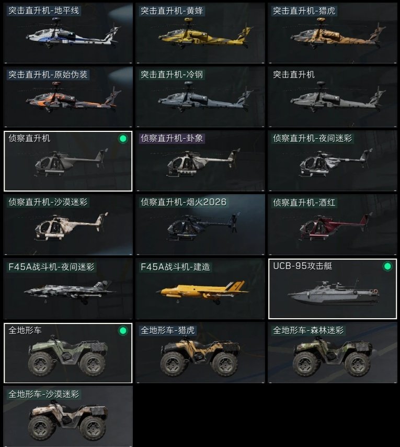Pick the 侦察直升机-夜间迷彩 skin
This screenshot has height=447, width=400.
coord(333,161)
